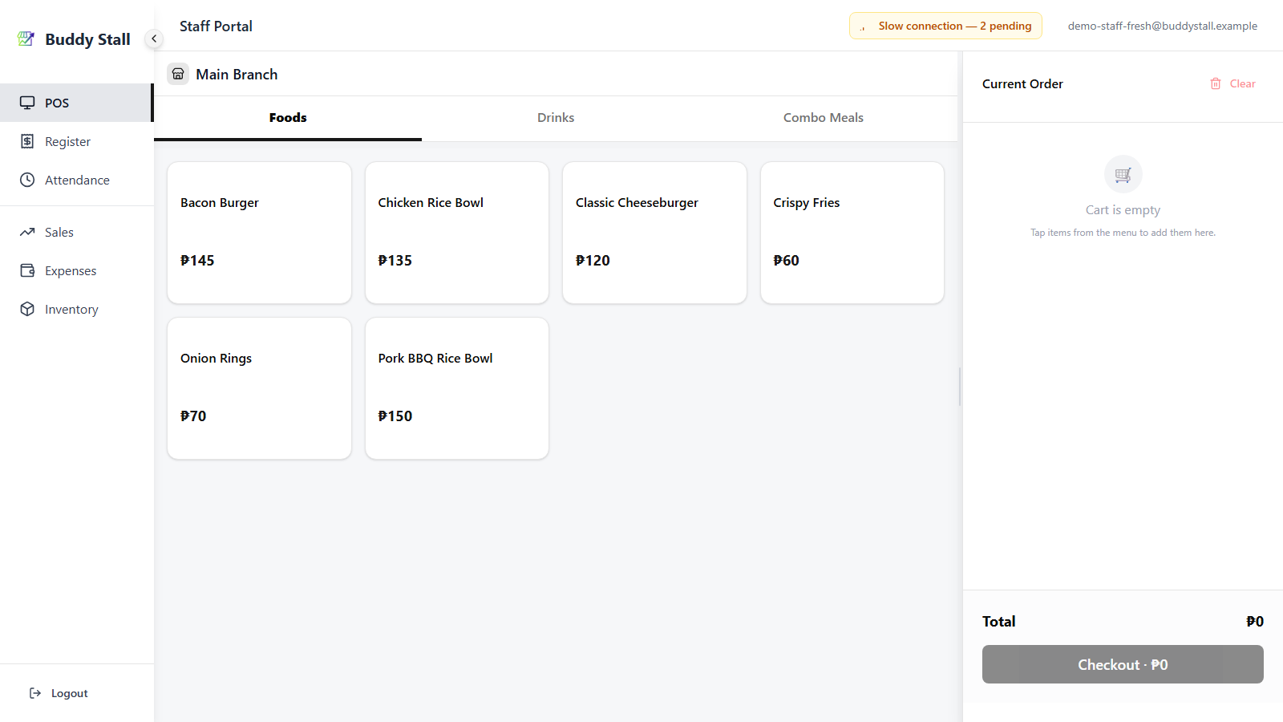Select the Foods tab
The image size is (1283, 722).
pyautogui.click(x=288, y=118)
